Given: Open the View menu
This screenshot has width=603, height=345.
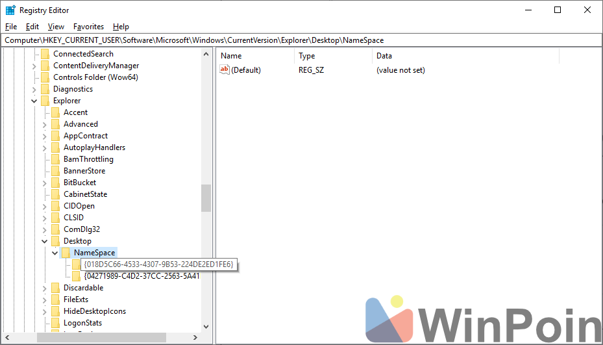Looking at the screenshot, I should 56,27.
